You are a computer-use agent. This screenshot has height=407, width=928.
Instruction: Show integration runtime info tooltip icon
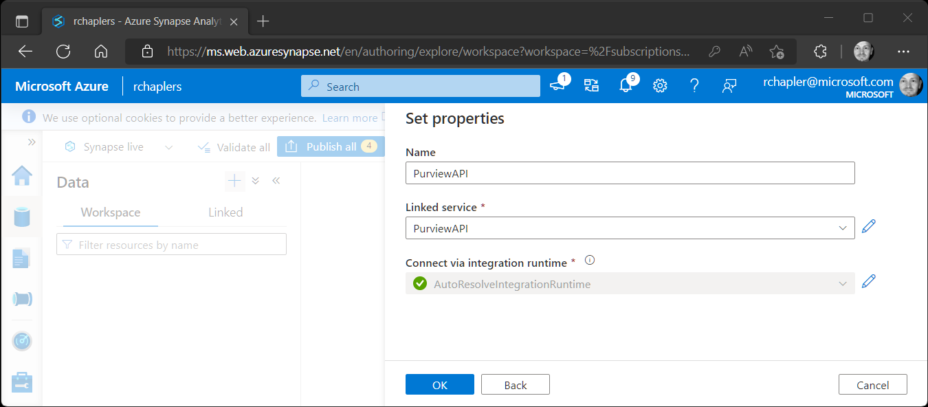[589, 261]
